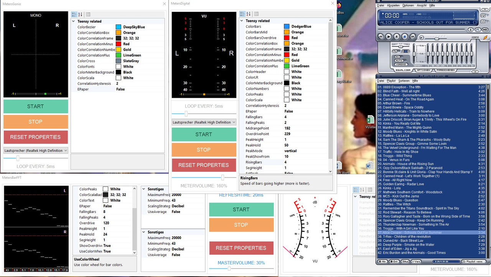The image size is (491, 277).
Task: Click Winamp play button
Action: pyautogui.click(x=389, y=37)
